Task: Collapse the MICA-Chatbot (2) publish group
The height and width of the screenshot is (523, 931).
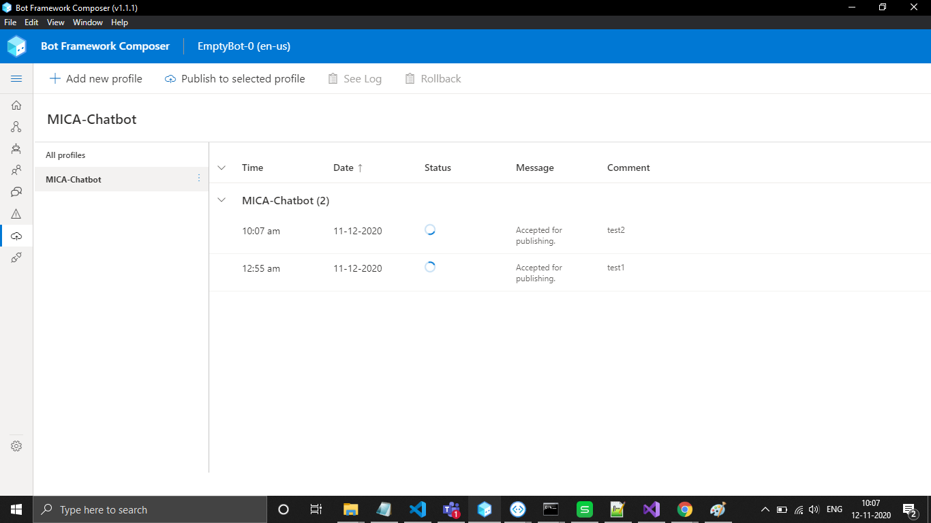Action: pos(221,200)
